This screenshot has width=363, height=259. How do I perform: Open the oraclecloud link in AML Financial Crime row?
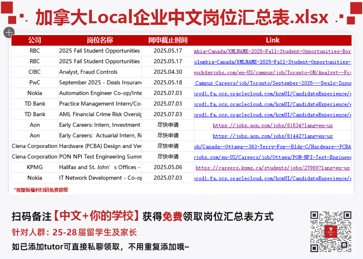click(x=273, y=115)
